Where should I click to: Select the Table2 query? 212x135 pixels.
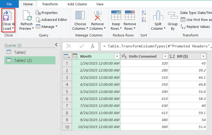click(30, 52)
